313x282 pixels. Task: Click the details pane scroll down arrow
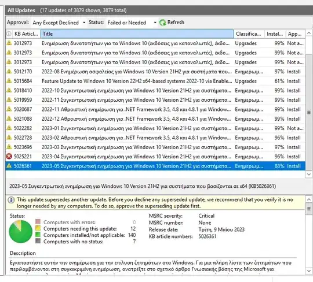click(x=308, y=271)
